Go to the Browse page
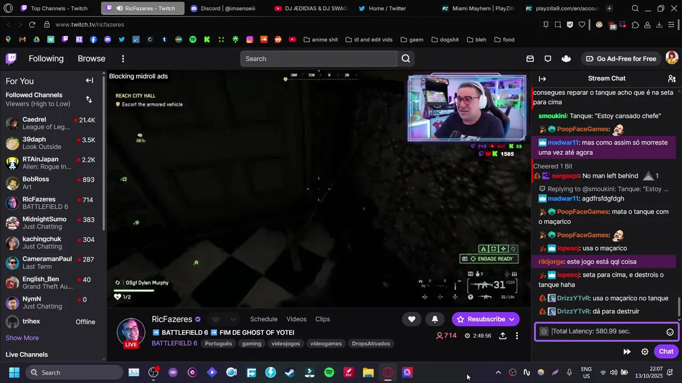Screen dimensions: 682x383 (x=92, y=59)
